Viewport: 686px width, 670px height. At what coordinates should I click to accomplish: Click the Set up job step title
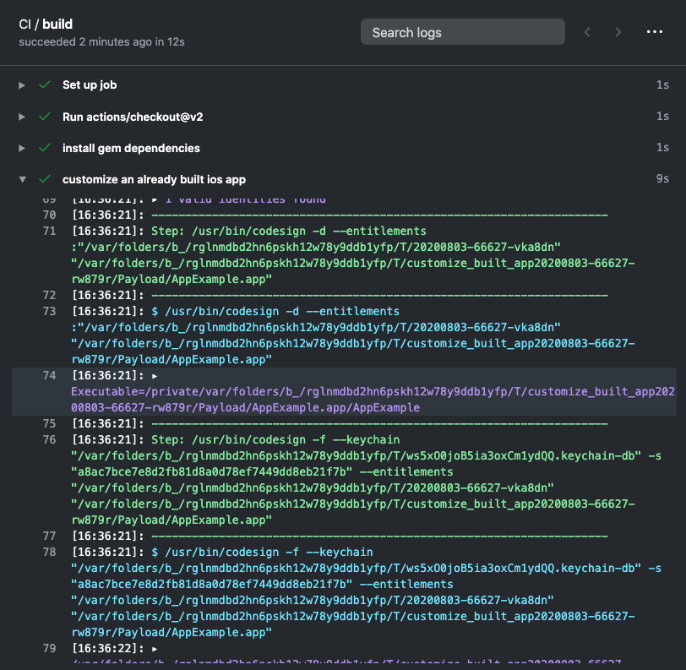[90, 85]
